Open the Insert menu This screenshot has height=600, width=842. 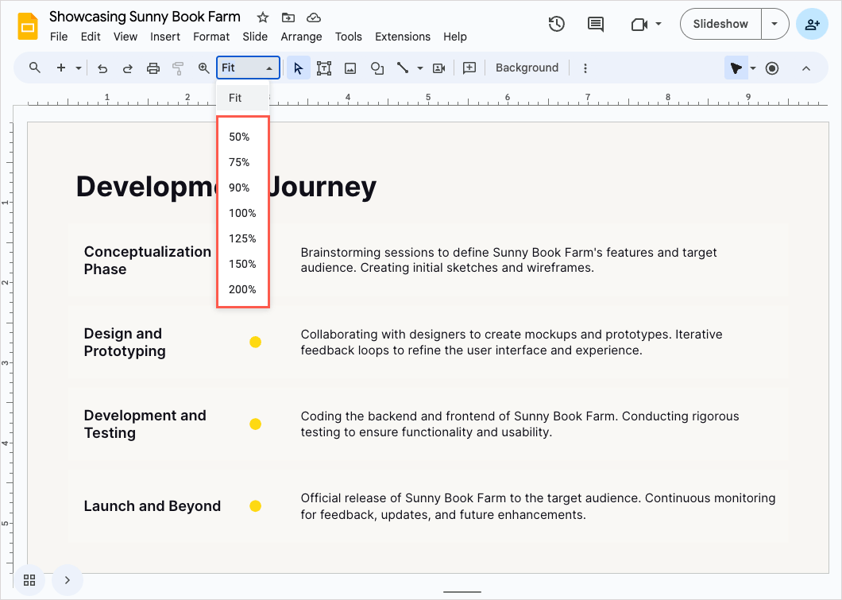coord(165,37)
